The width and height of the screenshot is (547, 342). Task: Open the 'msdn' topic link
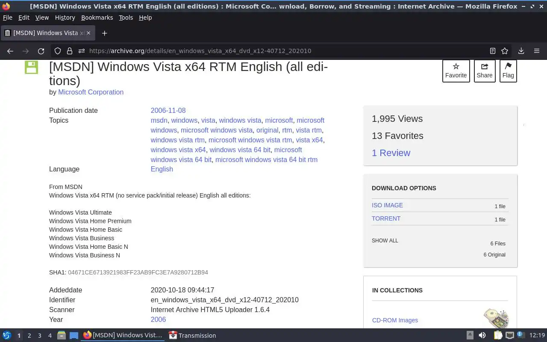click(159, 120)
